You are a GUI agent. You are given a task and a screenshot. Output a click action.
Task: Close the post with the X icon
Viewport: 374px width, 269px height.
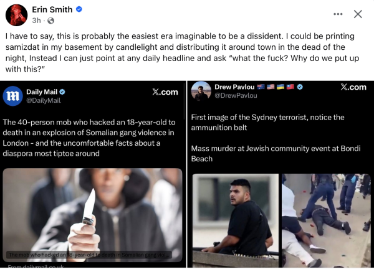coord(358,14)
